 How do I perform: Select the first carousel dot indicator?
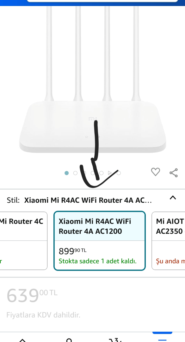pyautogui.click(x=67, y=173)
